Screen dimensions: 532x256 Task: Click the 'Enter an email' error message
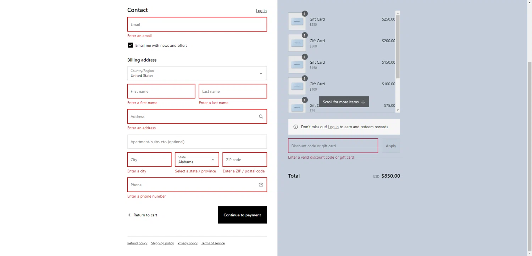[139, 36]
